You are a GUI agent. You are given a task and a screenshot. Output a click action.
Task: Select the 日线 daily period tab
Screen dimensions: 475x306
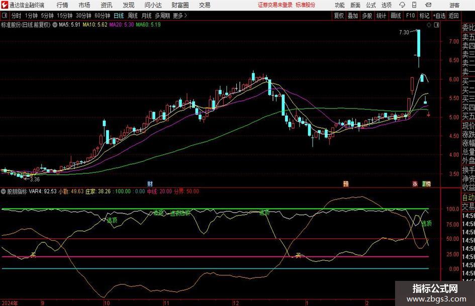tap(119, 16)
